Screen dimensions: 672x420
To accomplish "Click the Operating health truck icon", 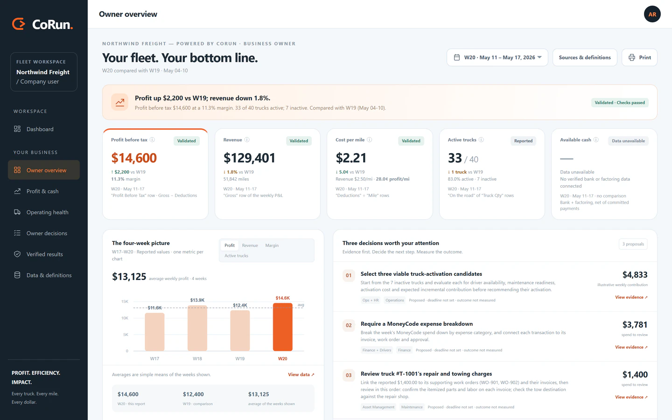I will (17, 212).
